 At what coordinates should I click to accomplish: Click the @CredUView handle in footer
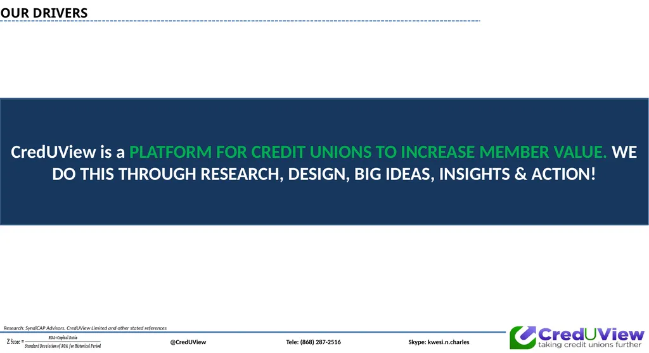188,342
